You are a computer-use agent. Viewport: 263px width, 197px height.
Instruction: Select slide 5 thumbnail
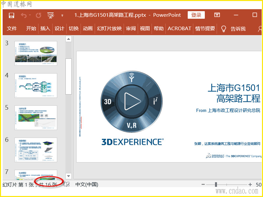(36, 118)
